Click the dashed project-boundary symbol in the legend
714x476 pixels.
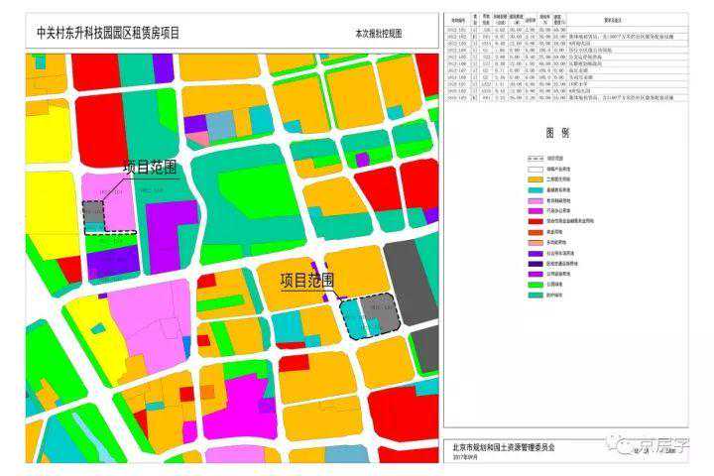536,157
